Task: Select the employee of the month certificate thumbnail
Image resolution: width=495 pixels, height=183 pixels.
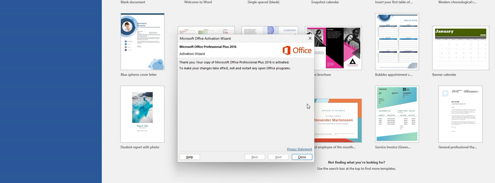Action: click(338, 121)
